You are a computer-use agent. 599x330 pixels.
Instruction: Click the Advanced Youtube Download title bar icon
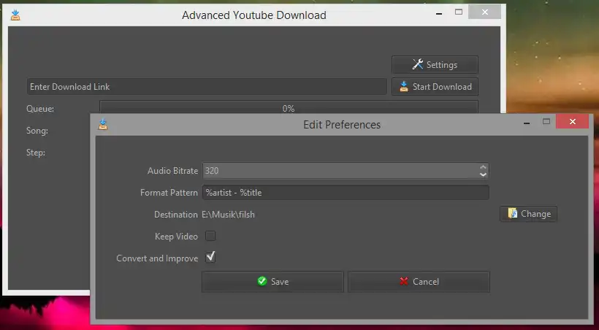coord(15,15)
